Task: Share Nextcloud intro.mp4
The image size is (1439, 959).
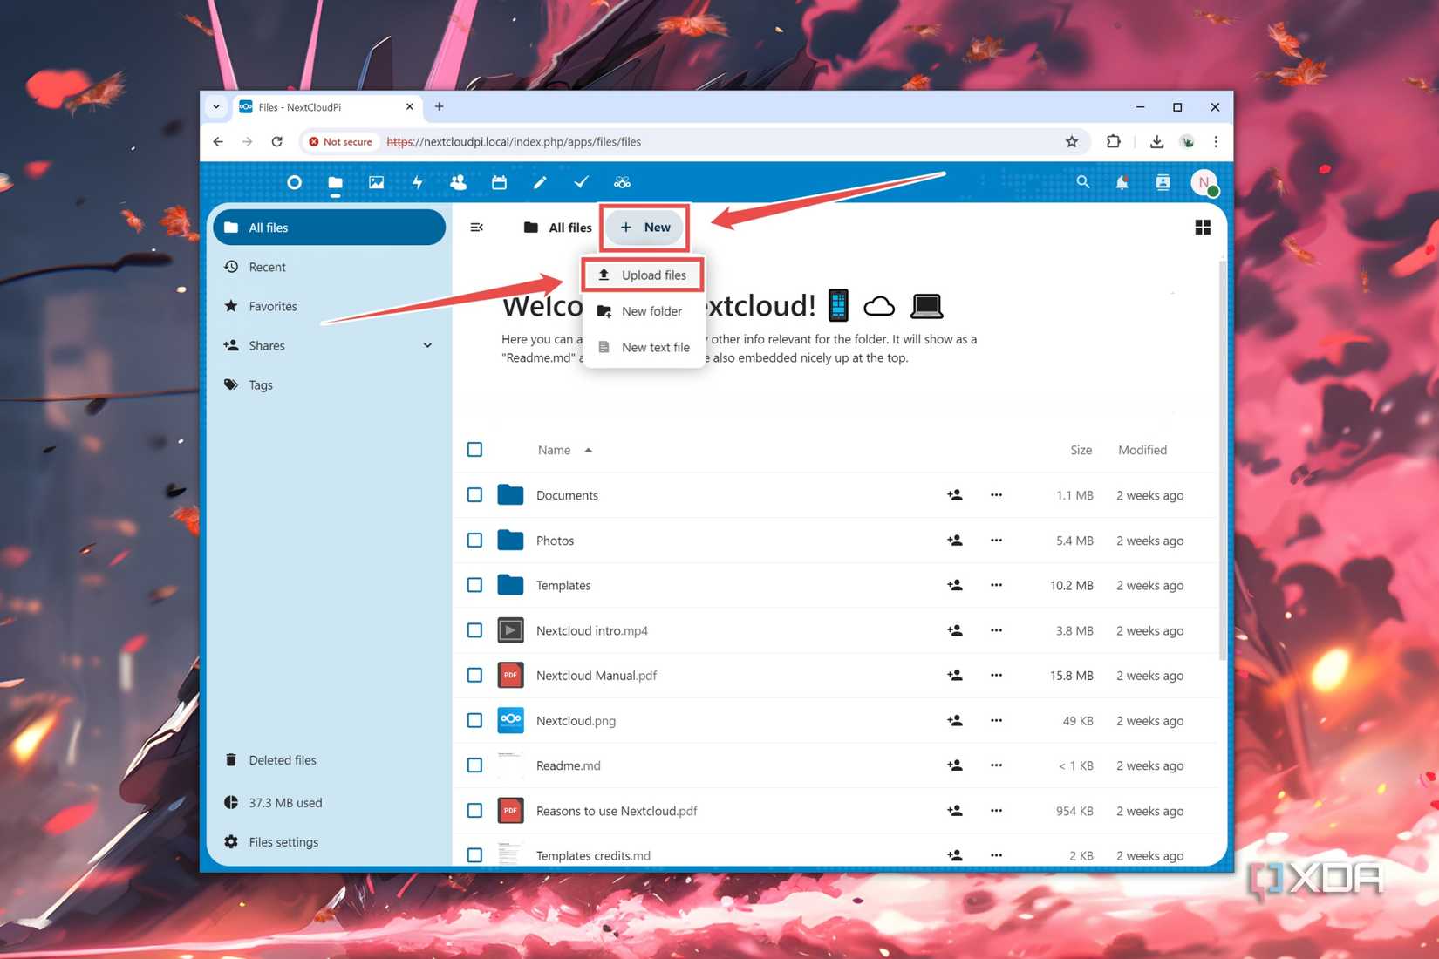Action: (x=955, y=630)
